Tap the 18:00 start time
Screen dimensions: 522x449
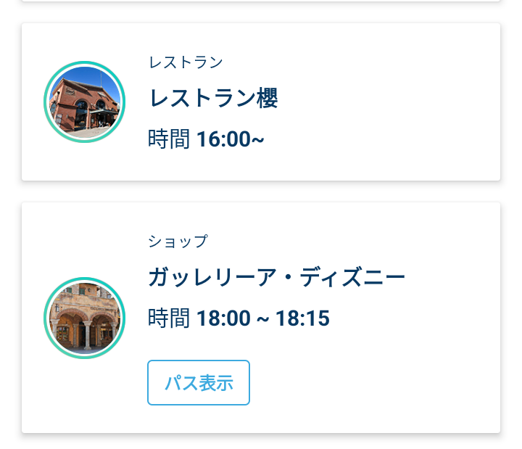223,318
